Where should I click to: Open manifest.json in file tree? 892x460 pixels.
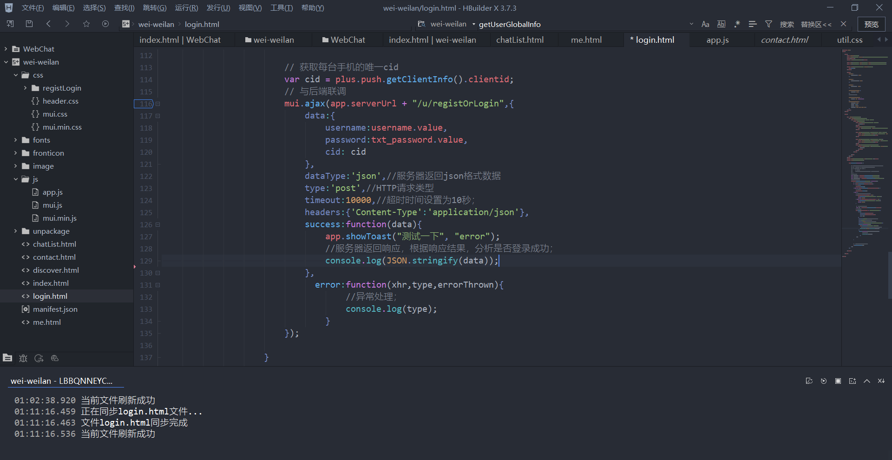click(x=55, y=309)
